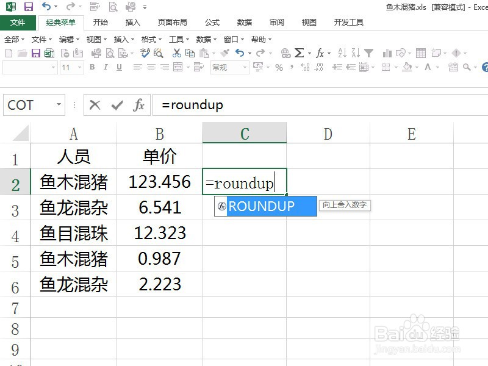Select the Format Painter icon
This screenshot has width=488, height=366.
224,53
